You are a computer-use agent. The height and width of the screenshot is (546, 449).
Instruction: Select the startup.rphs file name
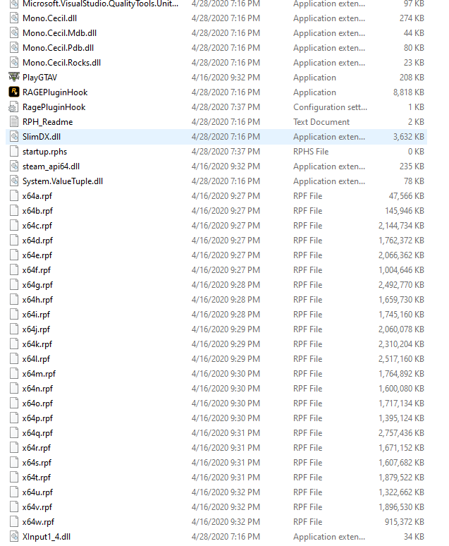44,152
